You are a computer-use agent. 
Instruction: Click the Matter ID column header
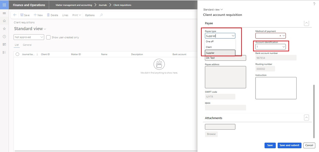click(x=76, y=54)
